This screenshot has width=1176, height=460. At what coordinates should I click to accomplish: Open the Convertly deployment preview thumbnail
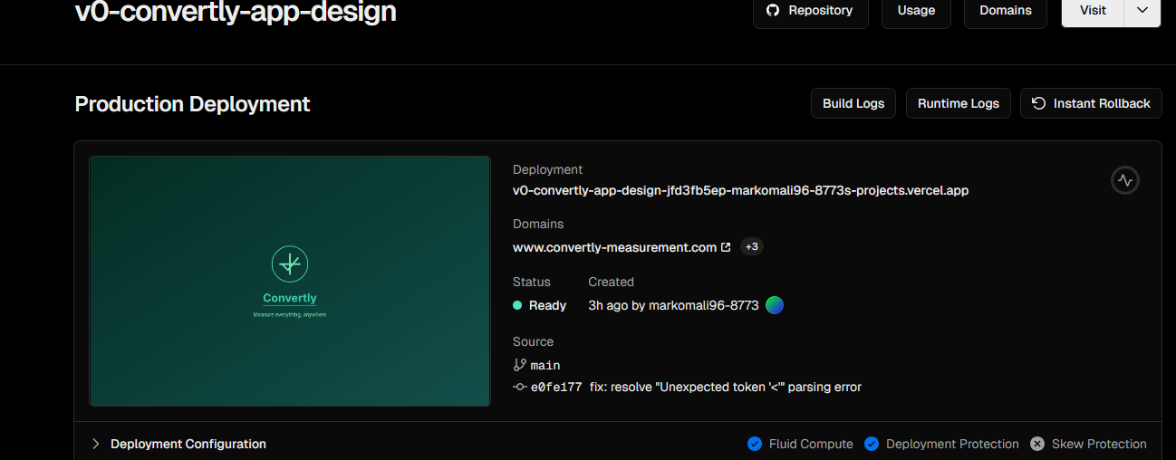coord(289,281)
